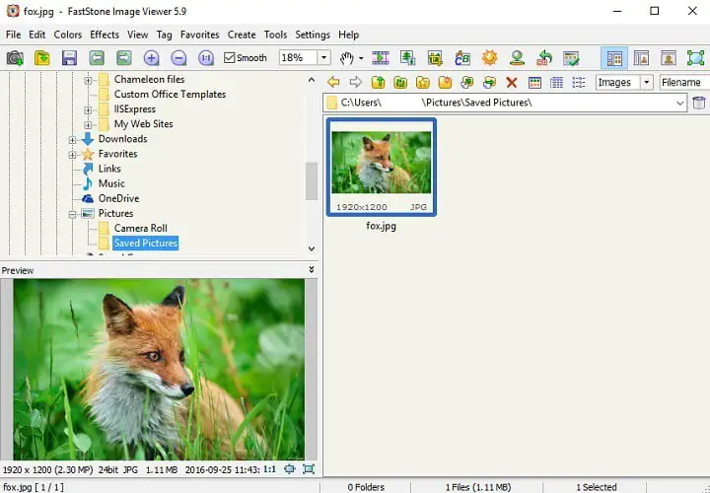Collapse the Preview panel chevron
Screen dimensions: 710x493
coord(312,269)
